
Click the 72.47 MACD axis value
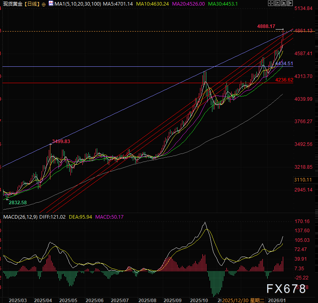[300, 249]
